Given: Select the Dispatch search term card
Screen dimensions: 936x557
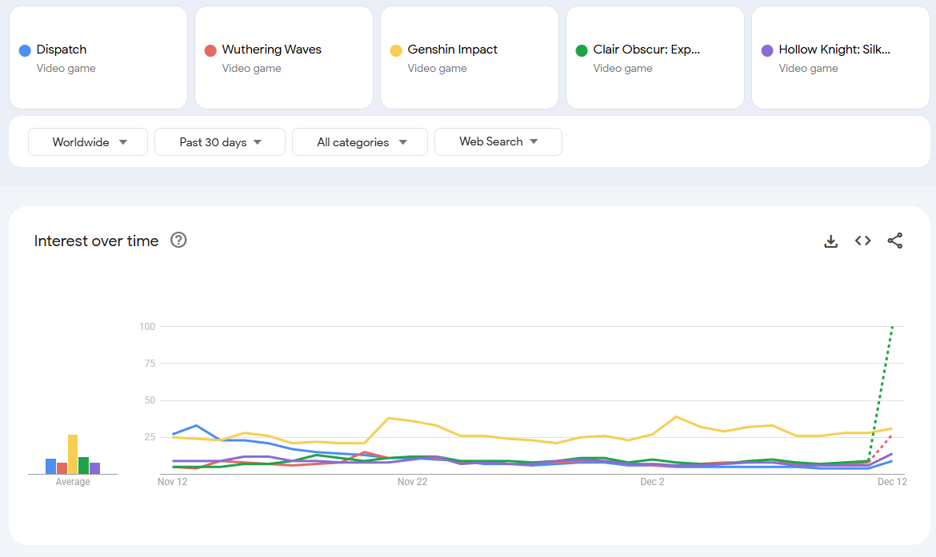Looking at the screenshot, I should [x=98, y=58].
